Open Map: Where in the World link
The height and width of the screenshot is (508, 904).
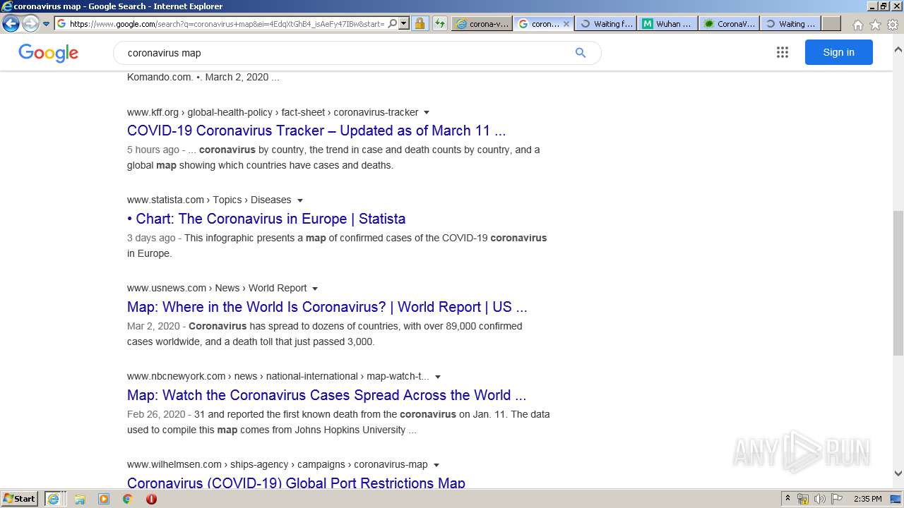[x=327, y=307]
